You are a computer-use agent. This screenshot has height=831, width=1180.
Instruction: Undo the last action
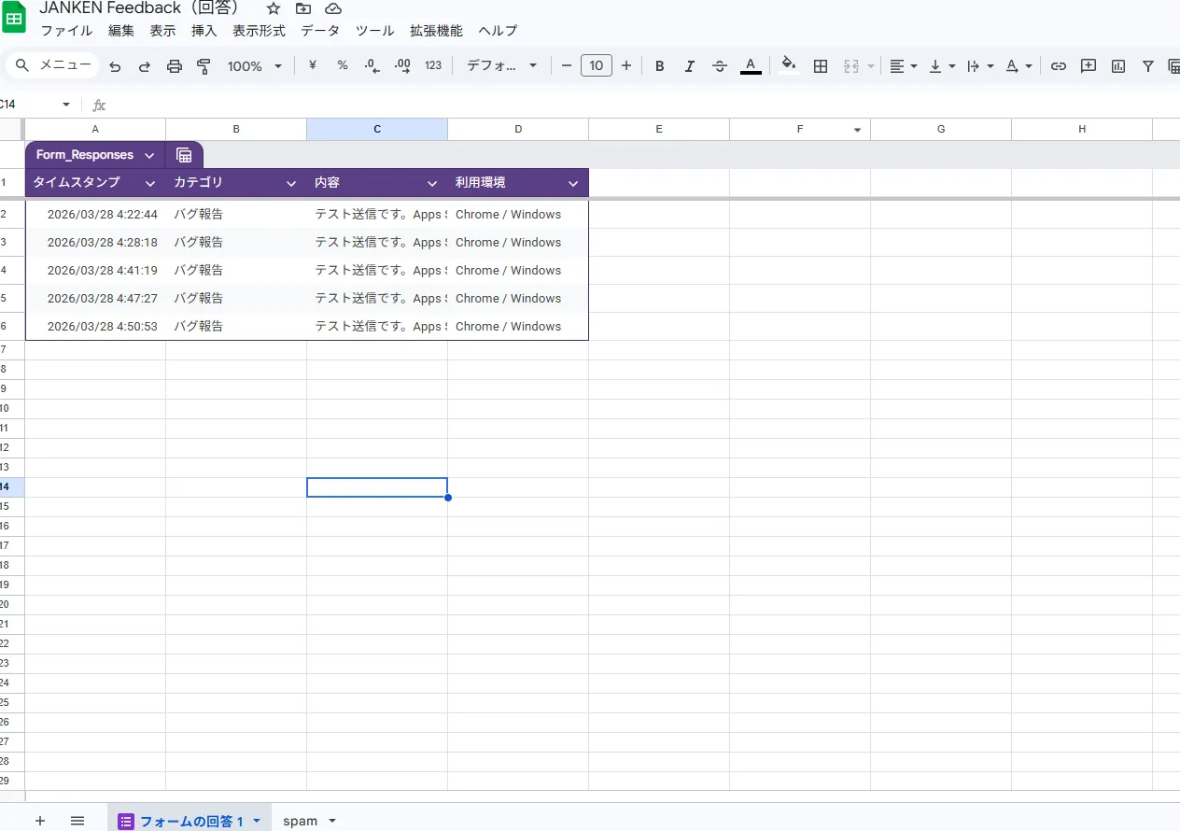pos(116,66)
